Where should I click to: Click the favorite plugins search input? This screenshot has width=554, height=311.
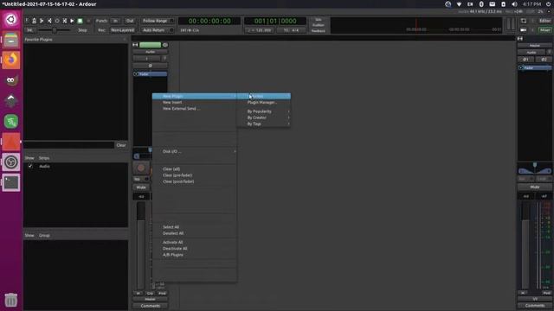click(69, 145)
